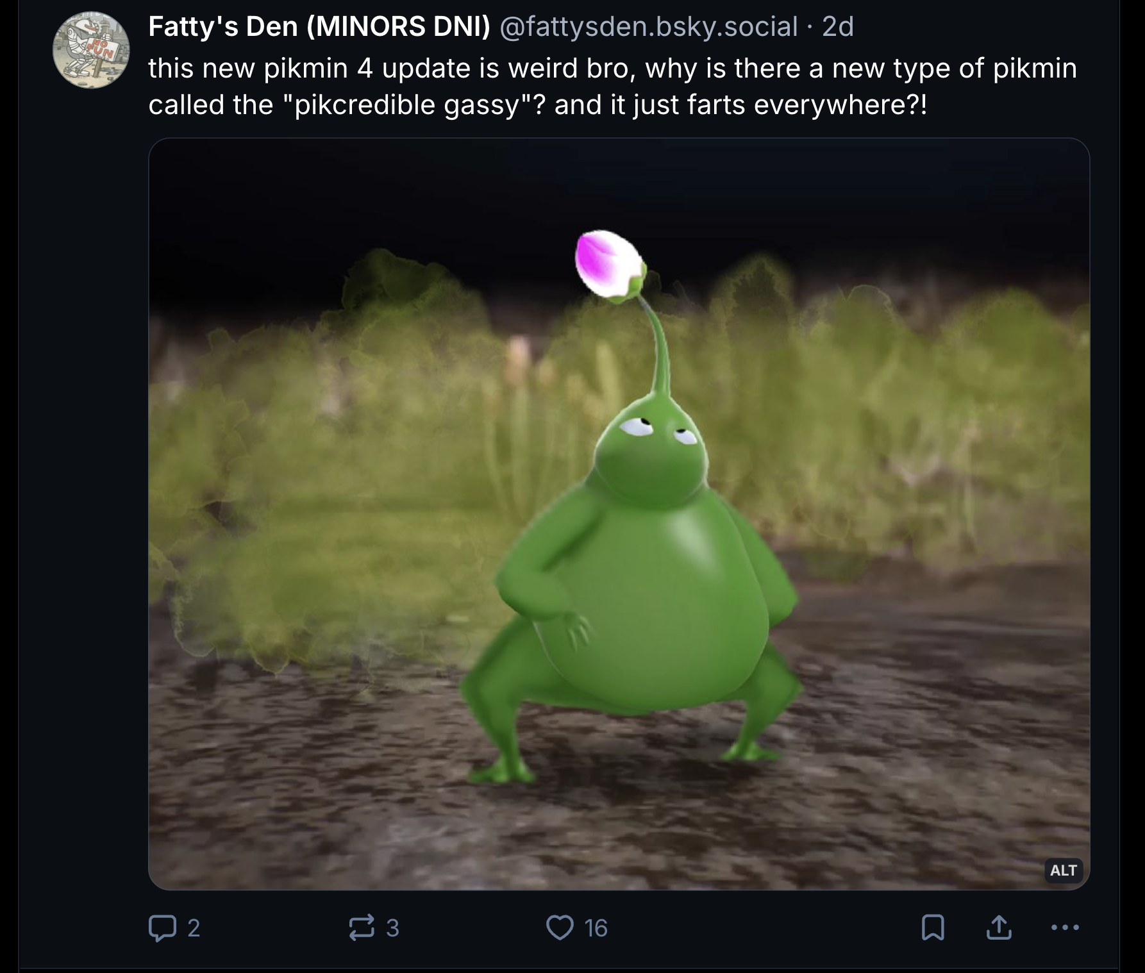Click the repost count number 3

[392, 928]
